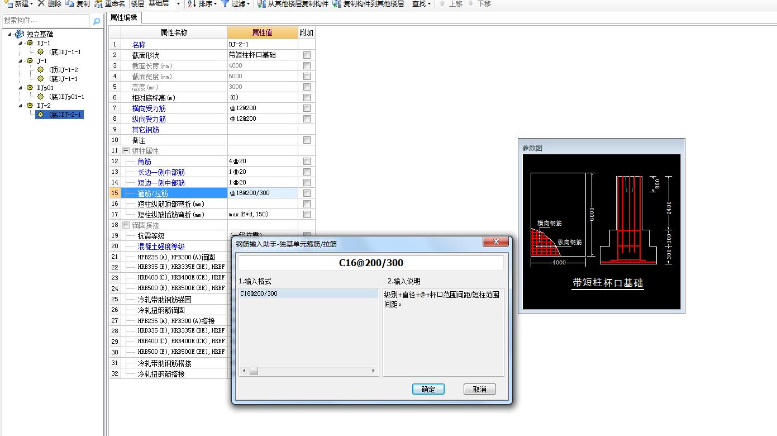Screen dimensions: 777x436
Task: Click the gear icon beside (底)DJ-1-1
Action: point(40,52)
